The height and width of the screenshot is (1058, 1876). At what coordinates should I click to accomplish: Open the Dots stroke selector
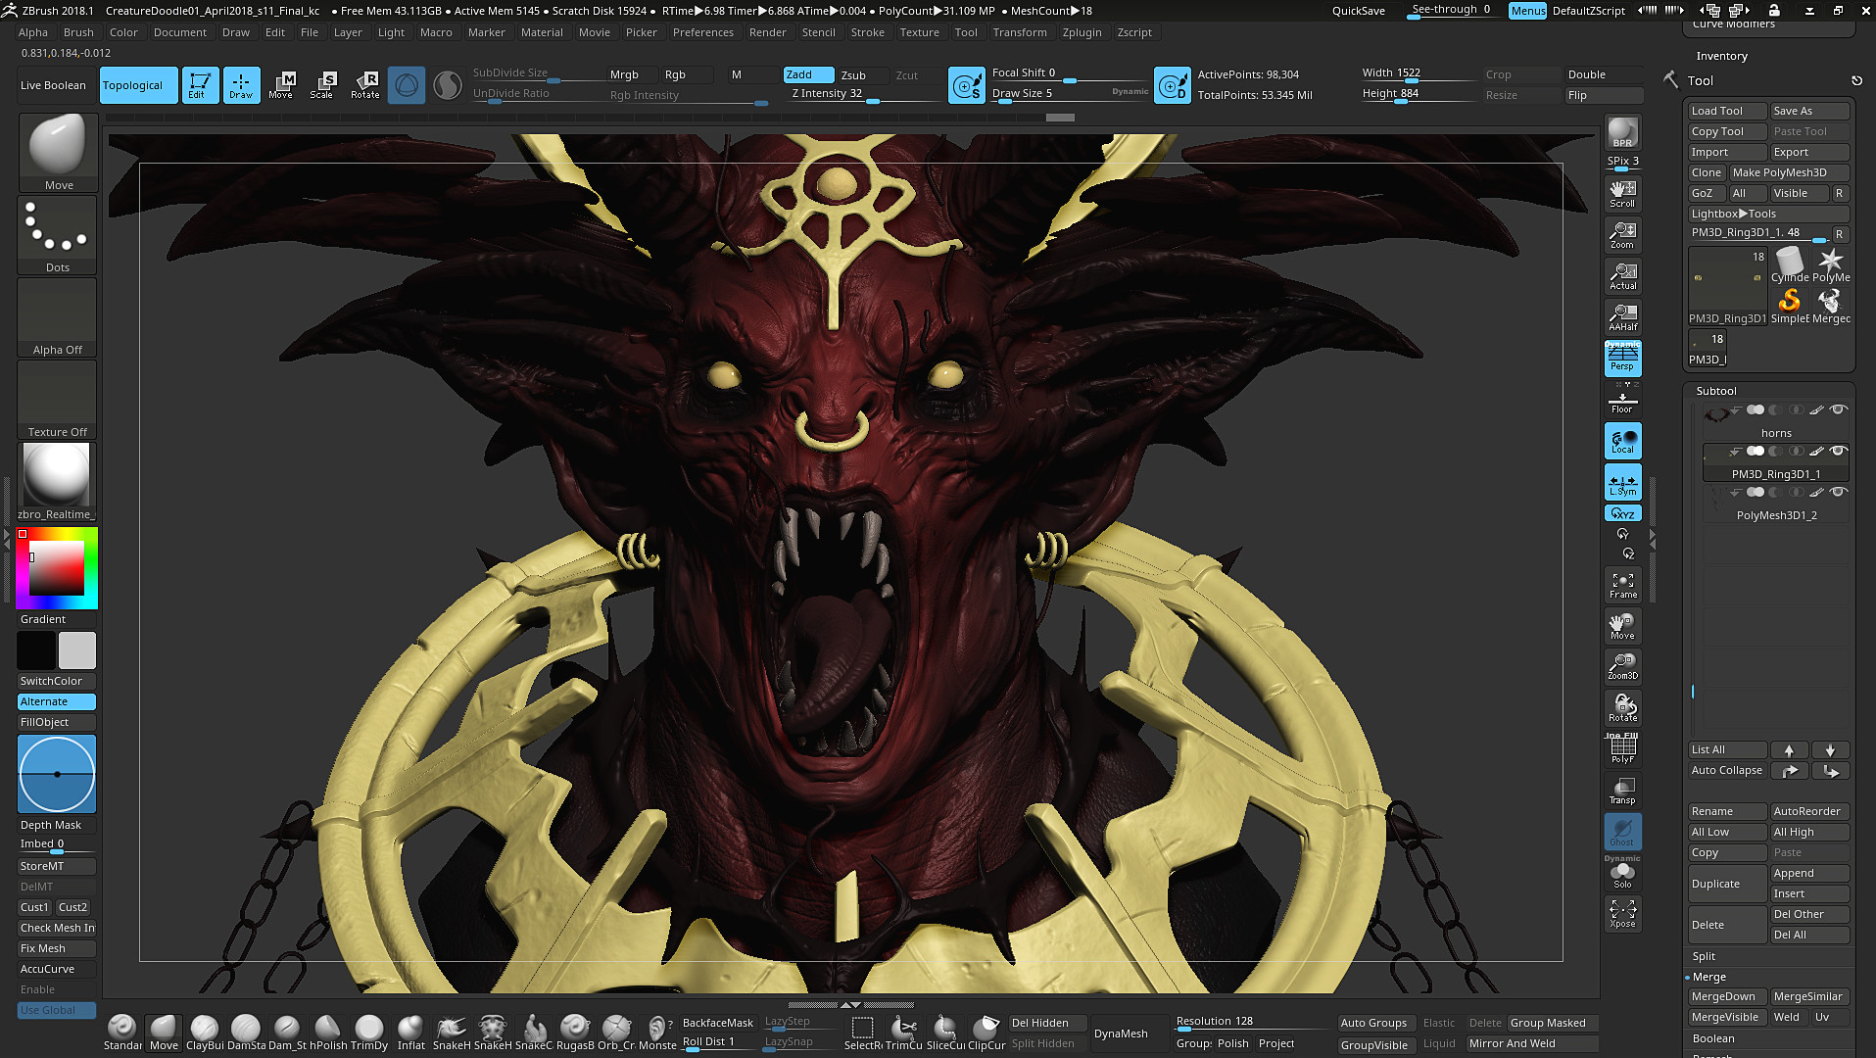pyautogui.click(x=58, y=235)
